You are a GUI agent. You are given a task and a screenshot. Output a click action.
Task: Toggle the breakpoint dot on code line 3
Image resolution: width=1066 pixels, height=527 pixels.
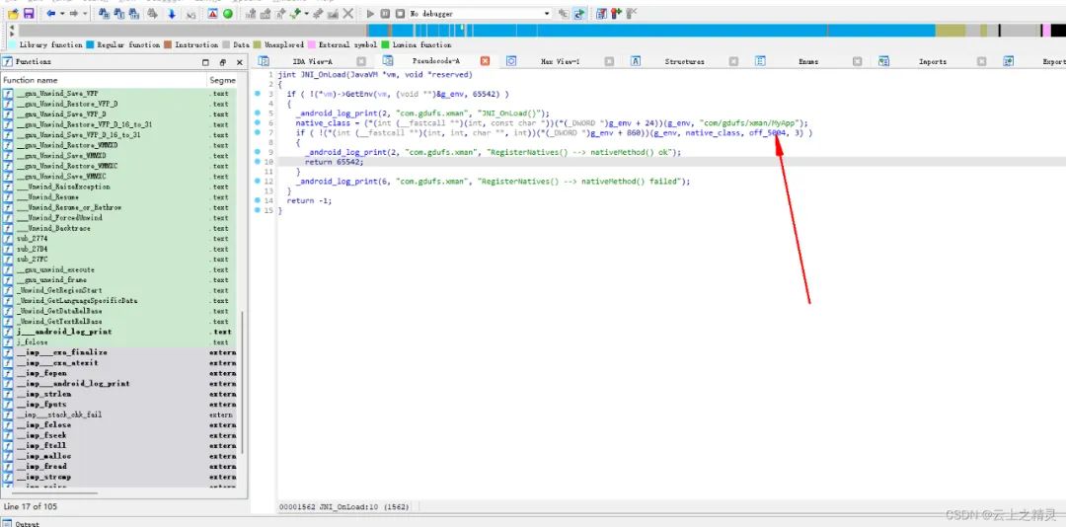pos(258,93)
